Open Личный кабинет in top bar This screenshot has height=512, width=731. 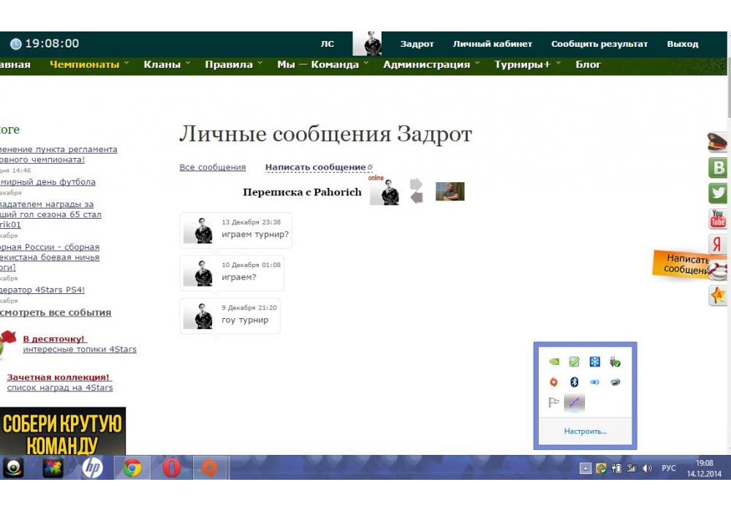[492, 44]
